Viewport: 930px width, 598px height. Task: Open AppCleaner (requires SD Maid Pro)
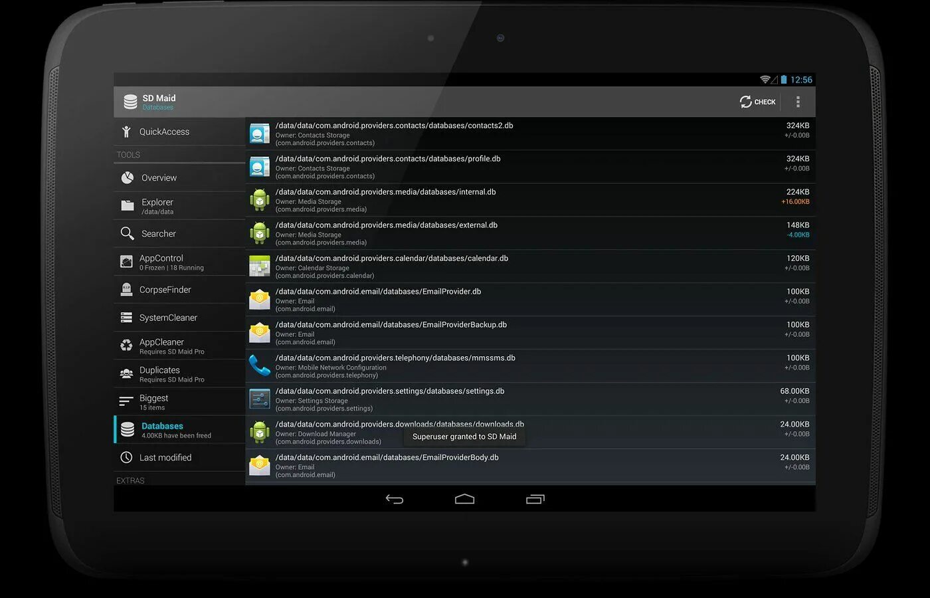point(179,346)
